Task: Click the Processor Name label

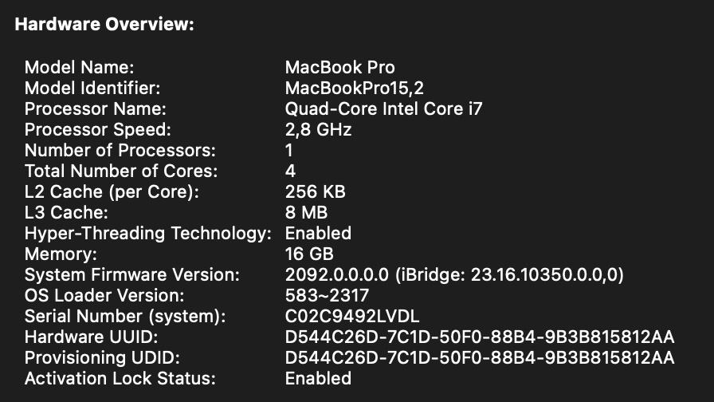Action: 95,108
